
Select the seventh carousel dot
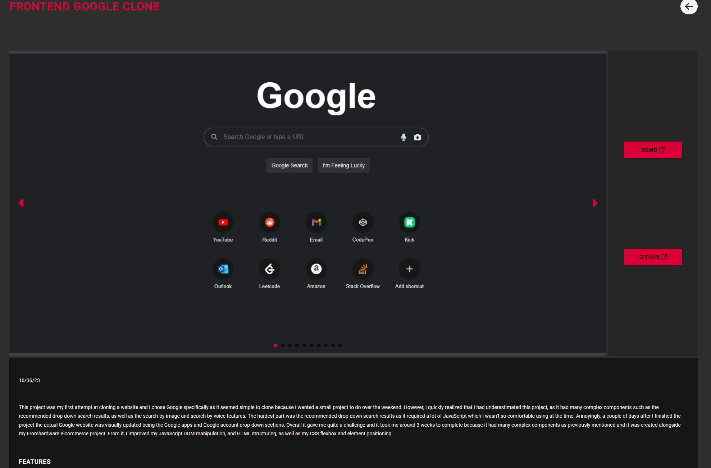319,345
